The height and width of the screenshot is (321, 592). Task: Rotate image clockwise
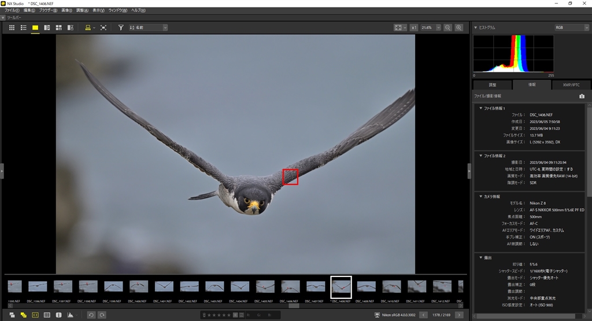point(102,315)
